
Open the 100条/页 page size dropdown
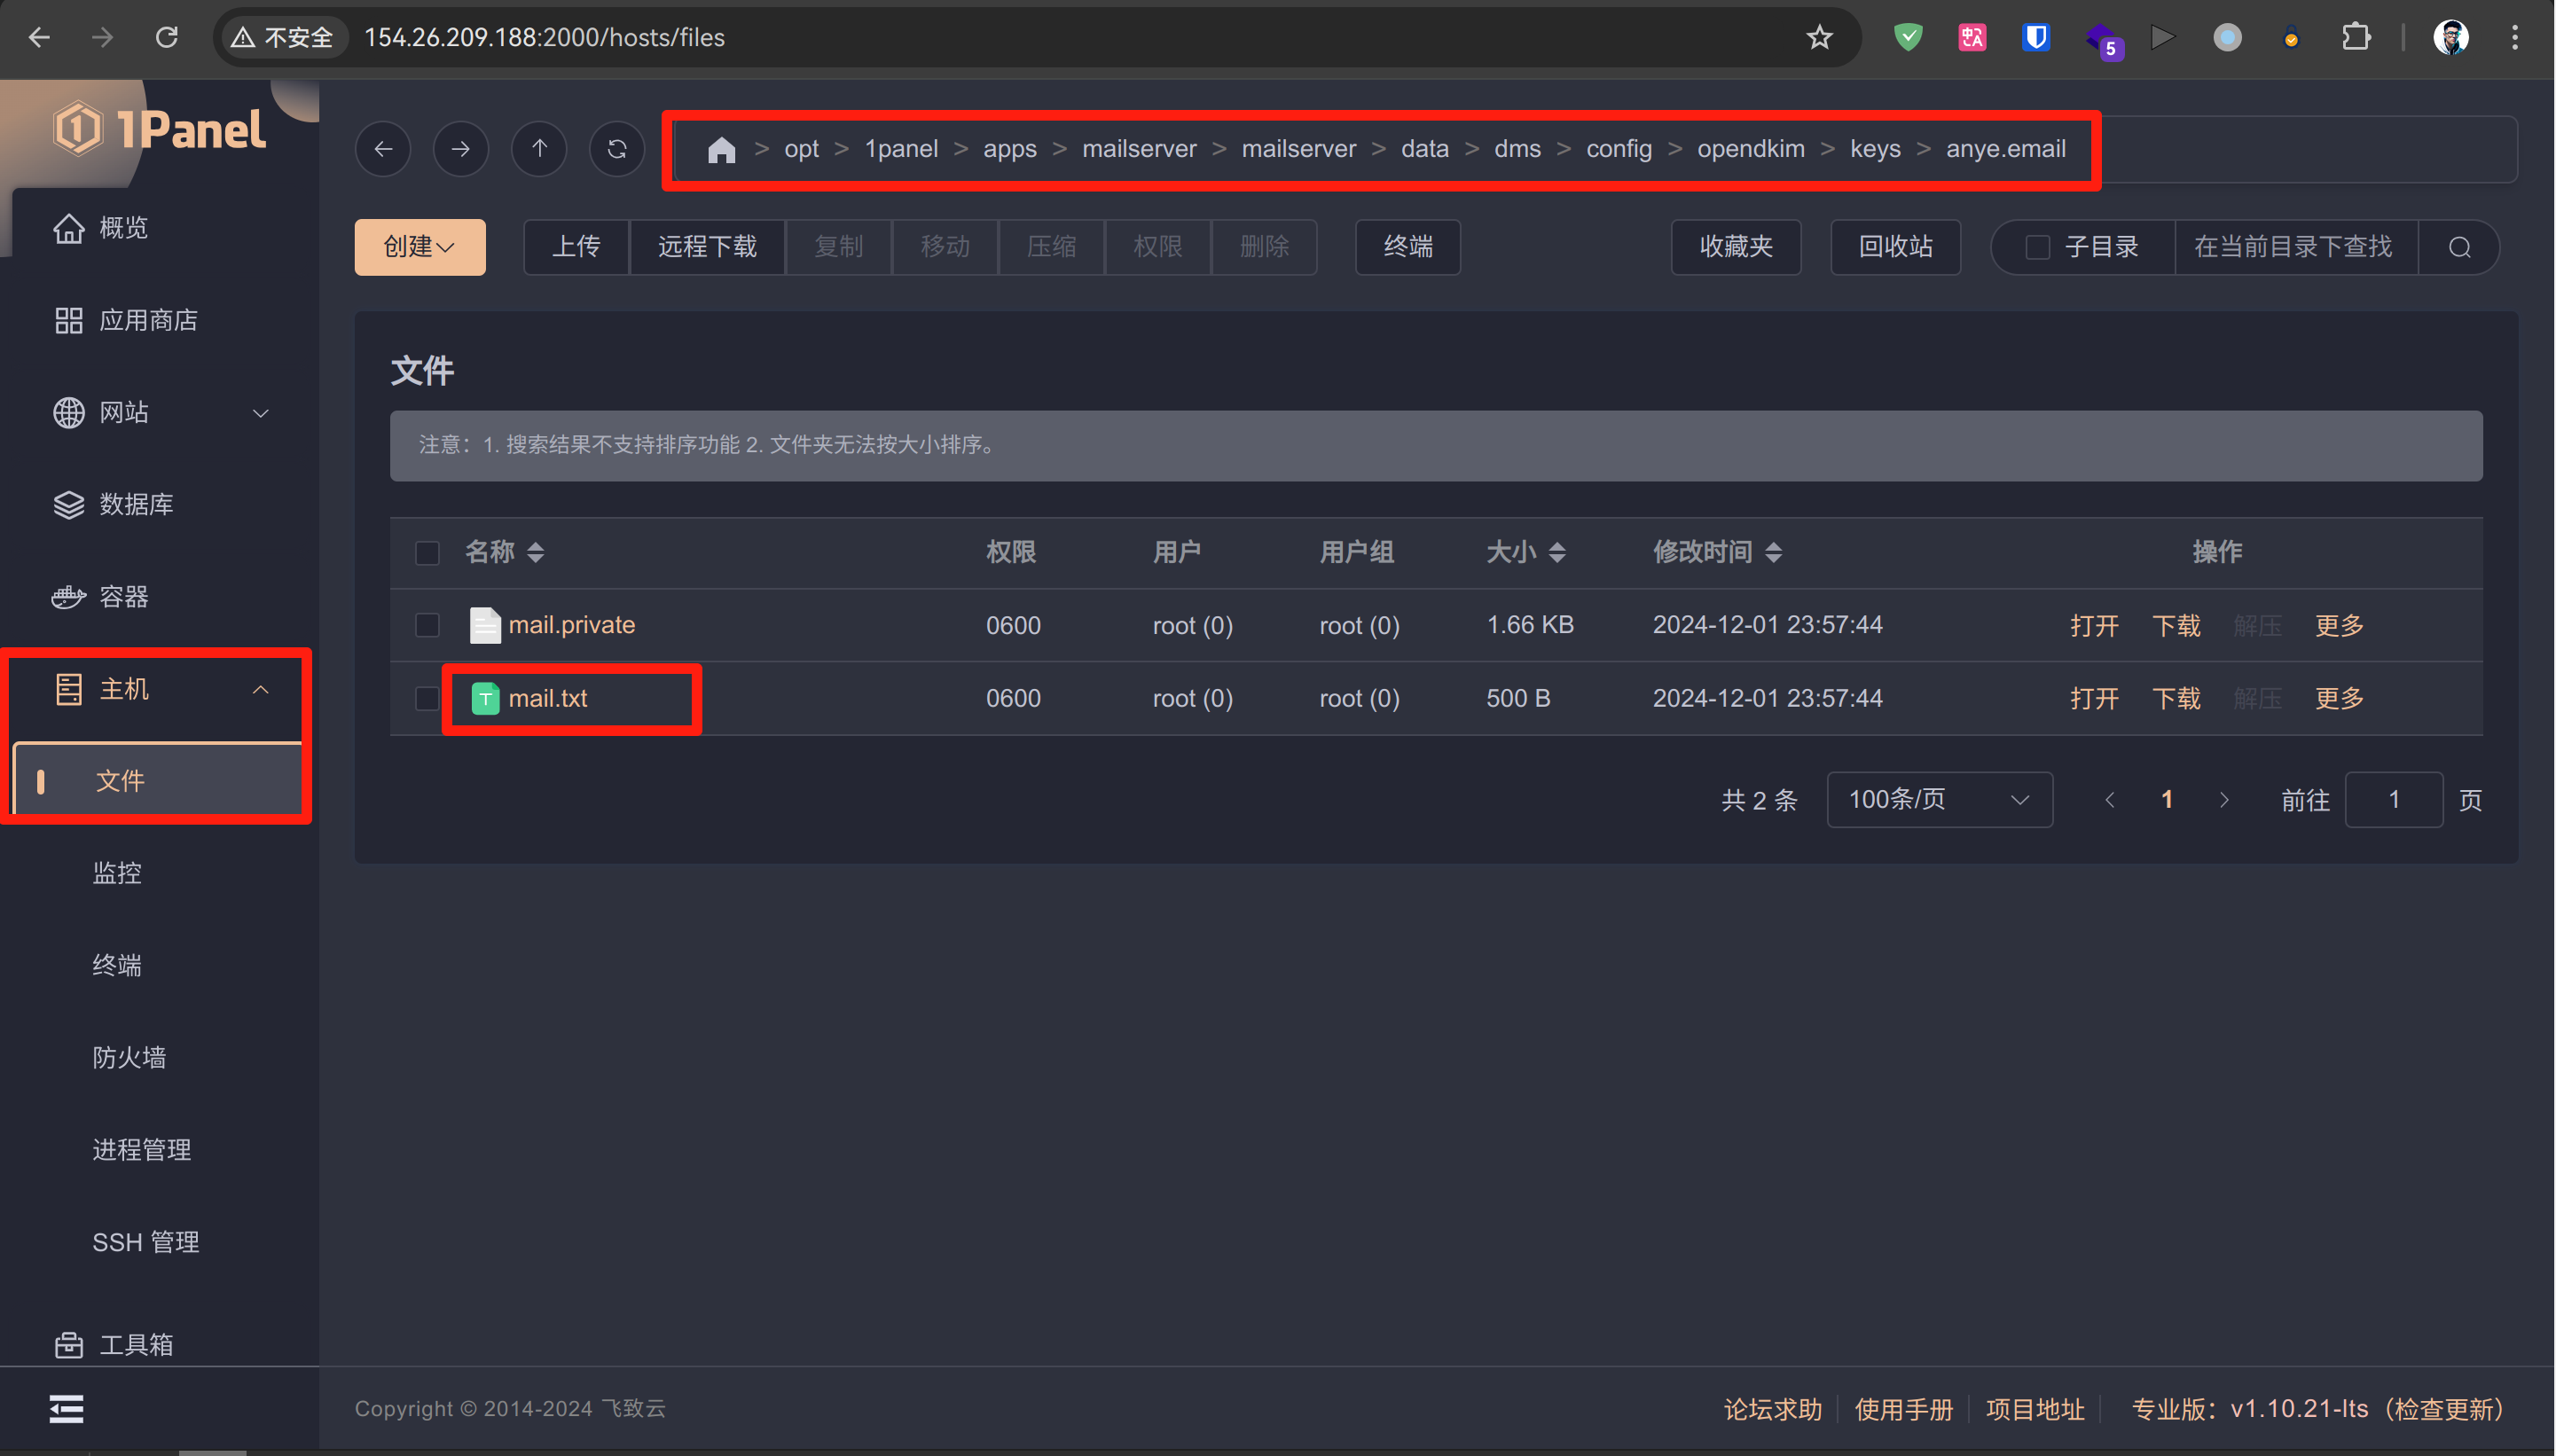(1939, 800)
